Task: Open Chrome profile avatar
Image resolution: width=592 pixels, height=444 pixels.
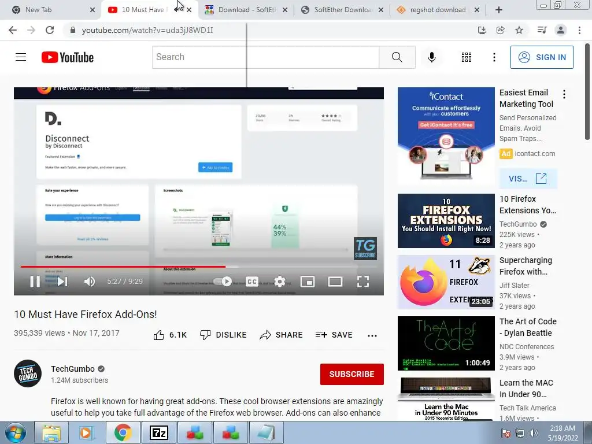Action: coord(561,30)
